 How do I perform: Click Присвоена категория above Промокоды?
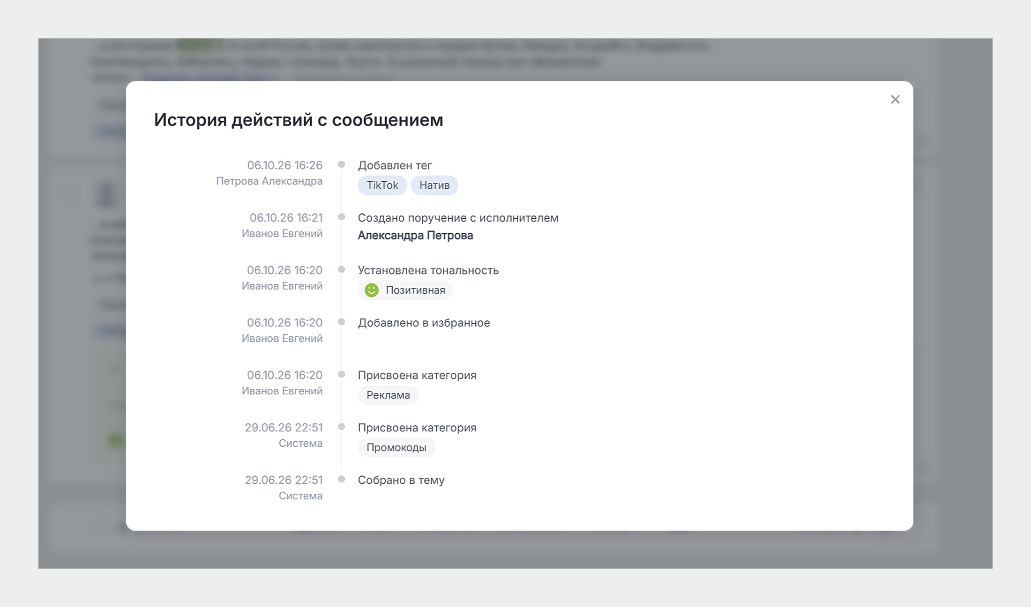(x=417, y=428)
